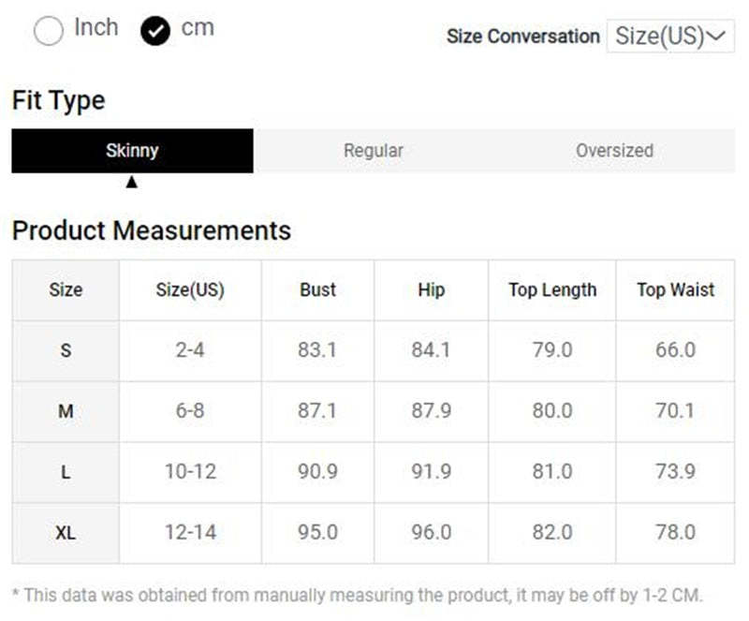This screenshot has width=749, height=621.
Task: Click the 12-14 US size cell
Action: click(190, 533)
